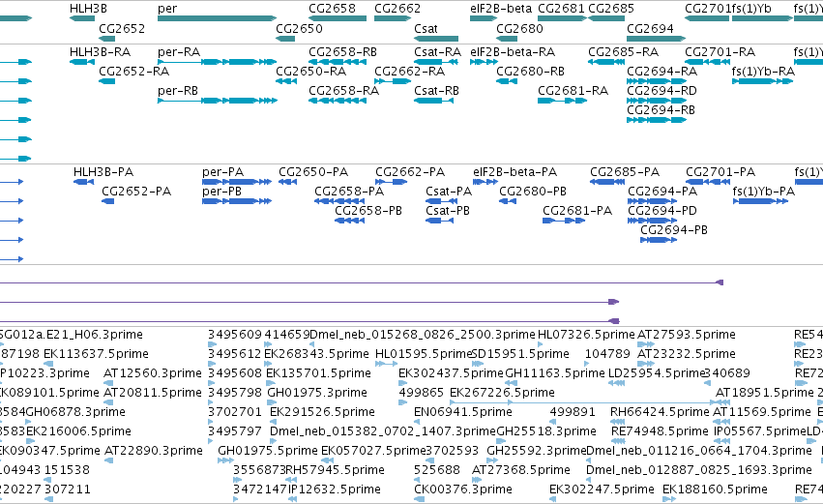
Task: Select the CG2681-RA transcript label
Action: pos(573,91)
